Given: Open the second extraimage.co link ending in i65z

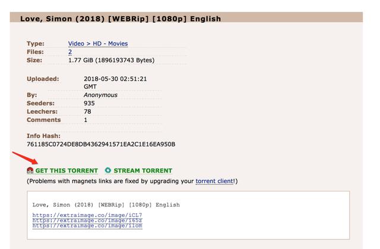Looking at the screenshot, I should point(87,220).
